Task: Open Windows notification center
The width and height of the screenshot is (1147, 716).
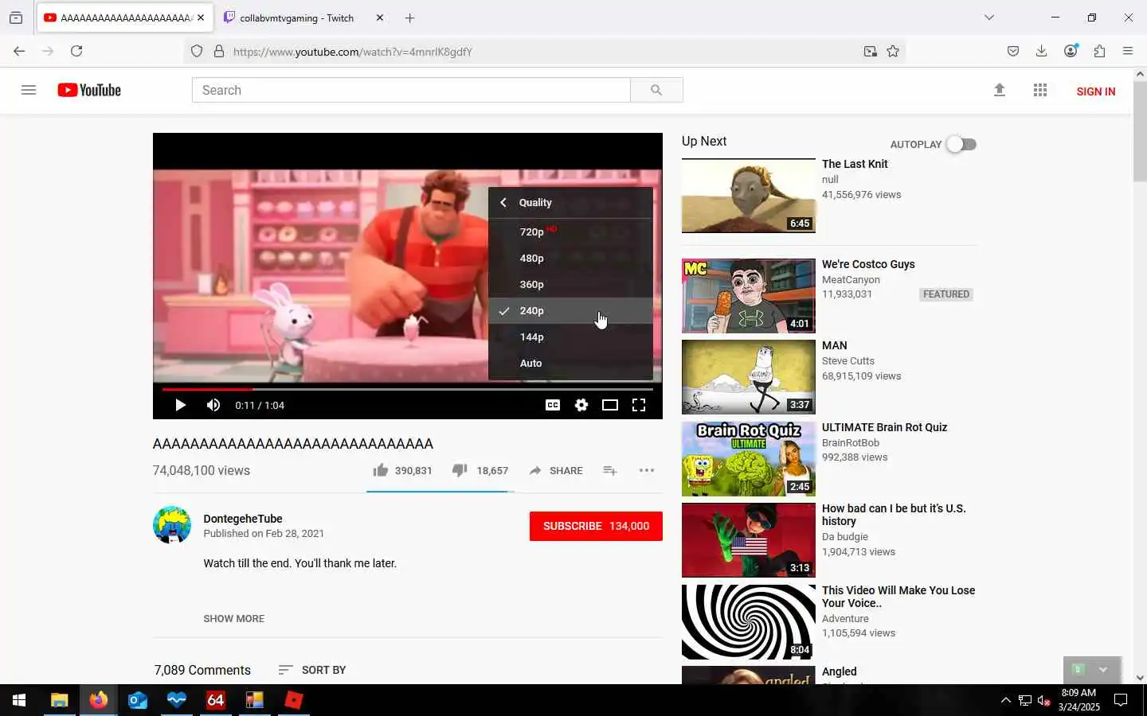Action: 1121,700
